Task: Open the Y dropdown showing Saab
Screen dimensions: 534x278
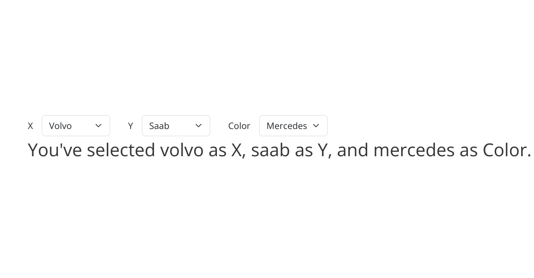Action: (176, 126)
